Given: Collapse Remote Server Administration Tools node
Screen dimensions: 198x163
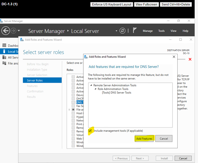Looking at the screenshot, I should tap(91, 85).
